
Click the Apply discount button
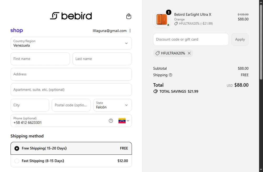click(x=240, y=39)
